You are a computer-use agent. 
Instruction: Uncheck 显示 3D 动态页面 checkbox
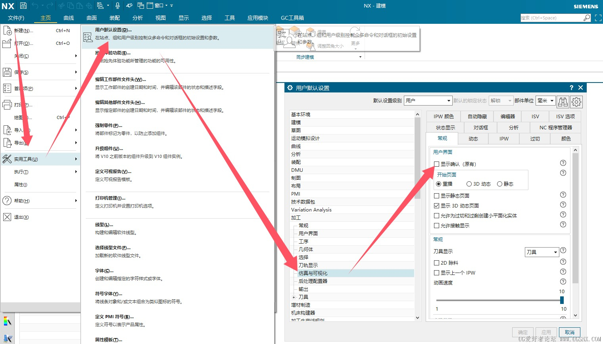click(436, 206)
